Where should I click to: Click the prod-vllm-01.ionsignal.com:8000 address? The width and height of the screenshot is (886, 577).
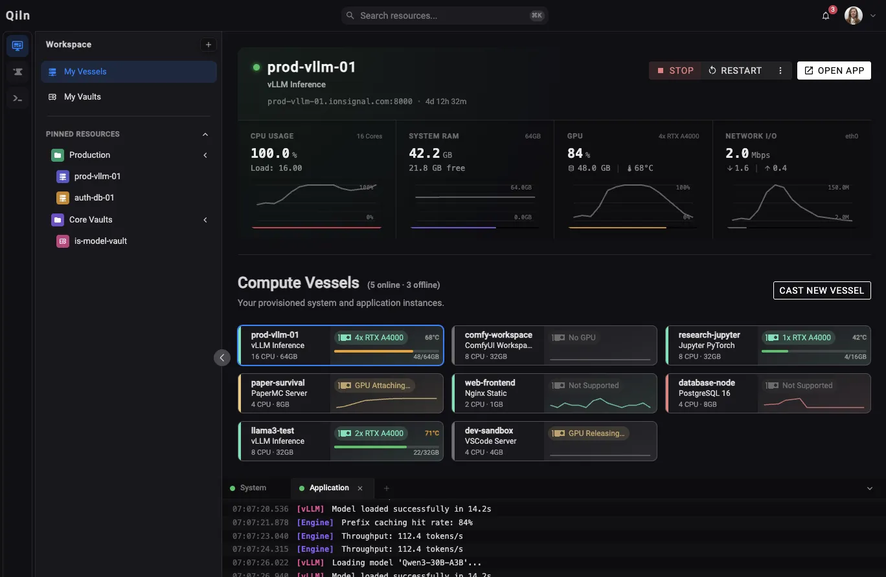tap(340, 102)
